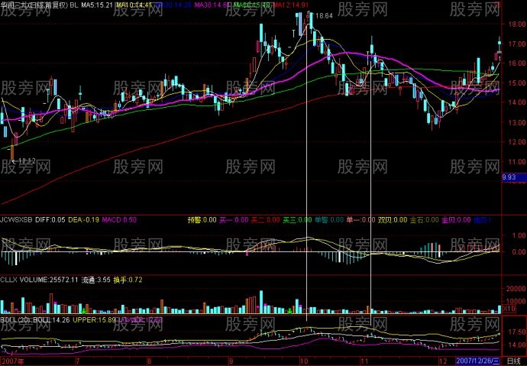527x366 pixels.
Task: Click the DEA:-0.19 value
Action: pos(84,220)
